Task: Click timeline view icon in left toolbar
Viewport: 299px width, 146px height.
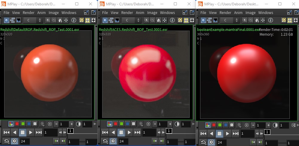Action: click(x=13, y=20)
